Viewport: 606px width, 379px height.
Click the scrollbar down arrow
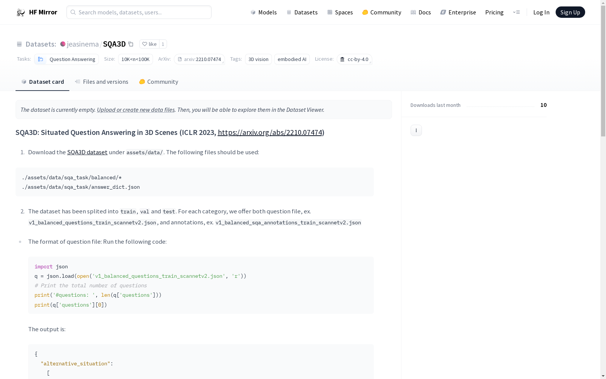coord(603,376)
